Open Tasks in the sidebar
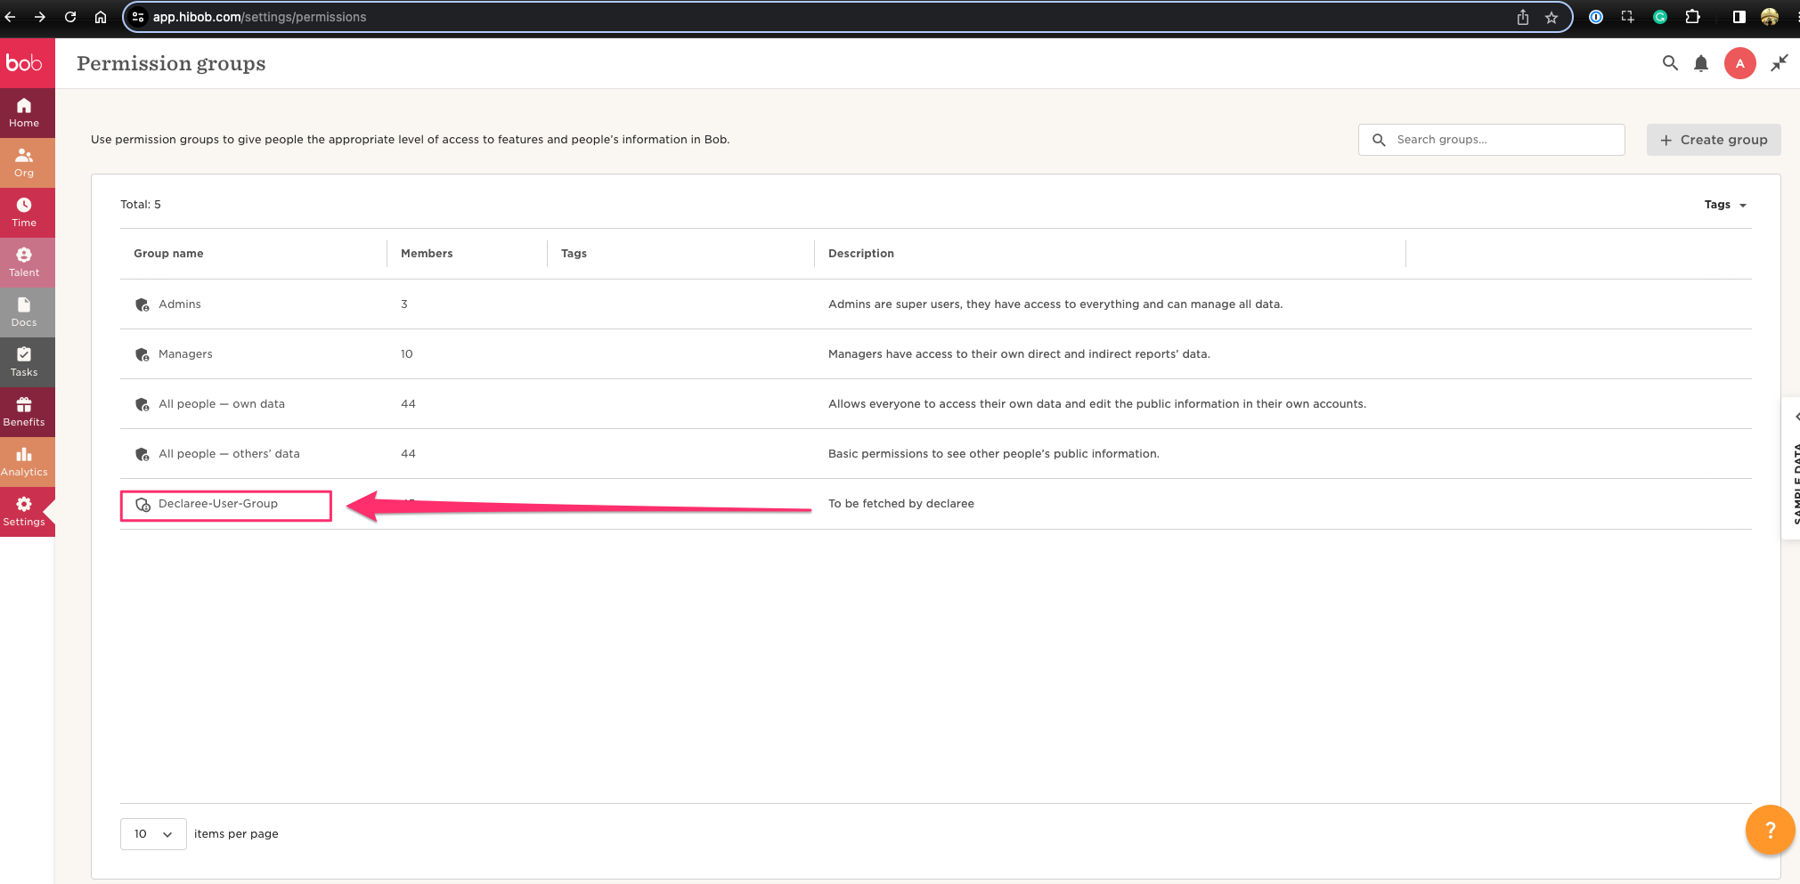 24,361
